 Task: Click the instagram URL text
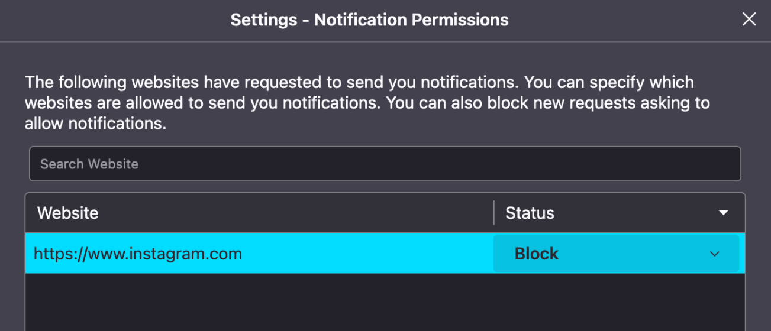pyautogui.click(x=138, y=254)
